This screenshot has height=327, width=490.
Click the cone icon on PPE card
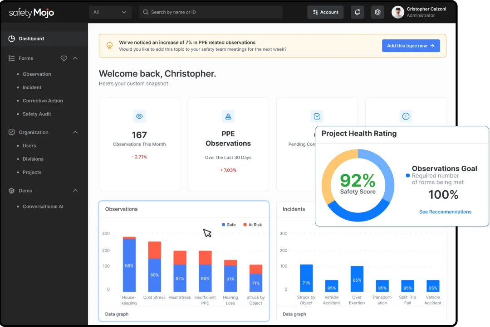coord(228,116)
